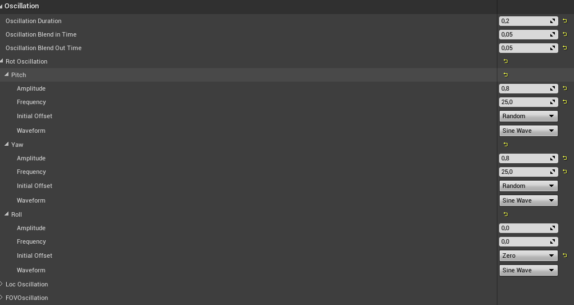The image size is (574, 305).
Task: Open Pitch Initial Offset Random dropdown
Action: pyautogui.click(x=528, y=116)
